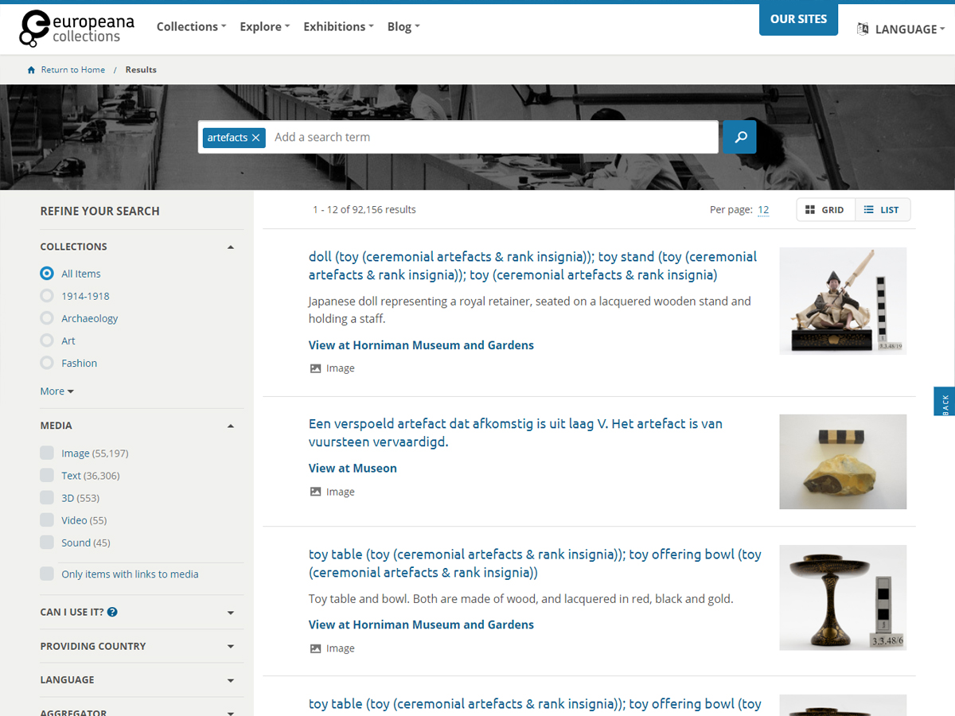955x716 pixels.
Task: Open the Explore menu
Action: 264,26
